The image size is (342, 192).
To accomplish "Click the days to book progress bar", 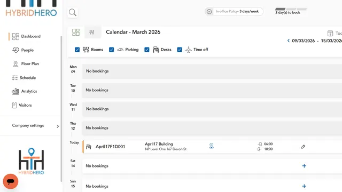I will (x=291, y=9).
